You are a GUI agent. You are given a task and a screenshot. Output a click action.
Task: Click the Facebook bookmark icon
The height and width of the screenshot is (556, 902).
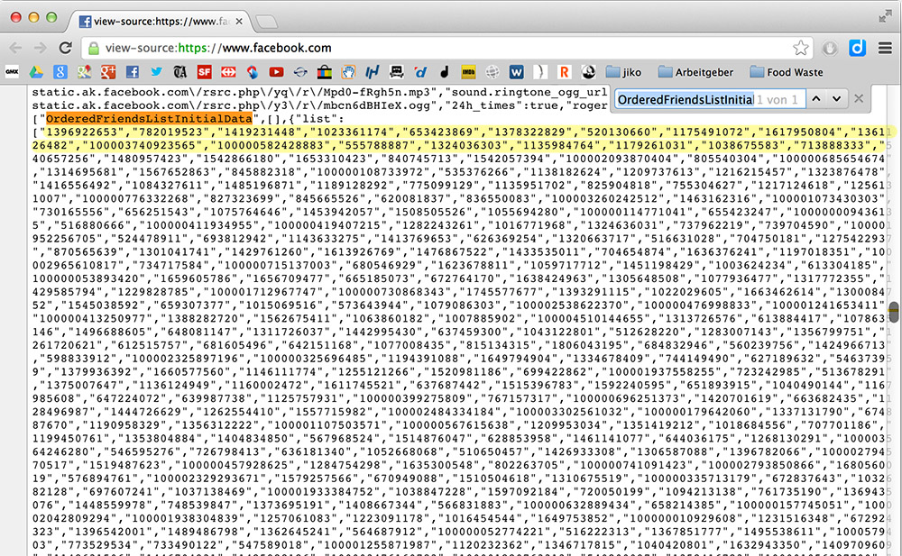[x=133, y=72]
